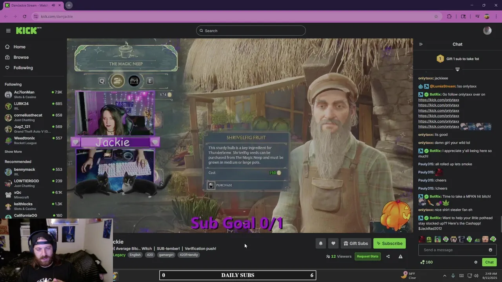The height and width of the screenshot is (282, 502).
Task: Click the Request Stats button
Action: pos(367,257)
